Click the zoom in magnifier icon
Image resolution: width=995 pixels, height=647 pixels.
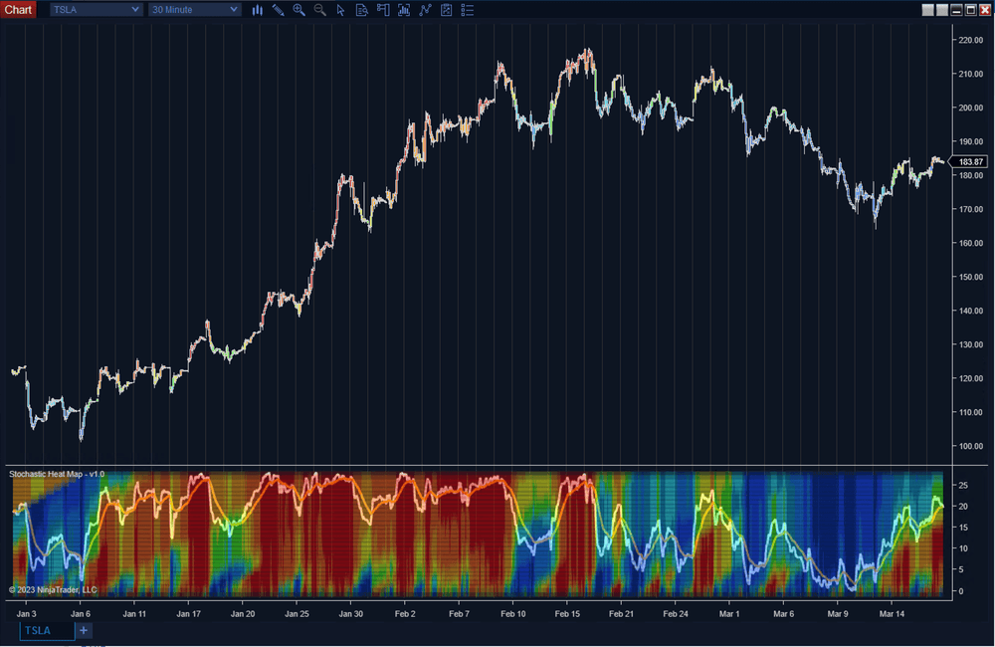[x=299, y=10]
